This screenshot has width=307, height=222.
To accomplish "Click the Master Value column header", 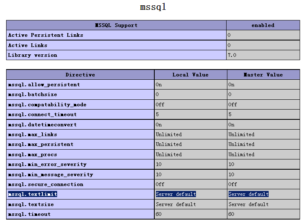I will tap(263, 75).
